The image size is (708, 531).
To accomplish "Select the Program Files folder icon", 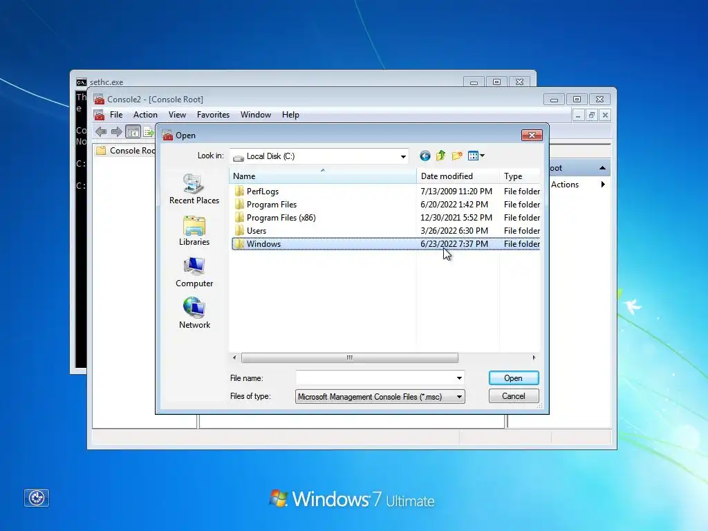I will point(239,205).
